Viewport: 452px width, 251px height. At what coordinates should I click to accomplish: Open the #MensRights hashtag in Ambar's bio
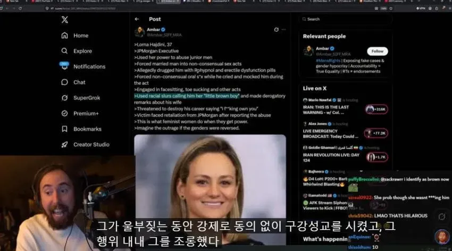(328, 60)
